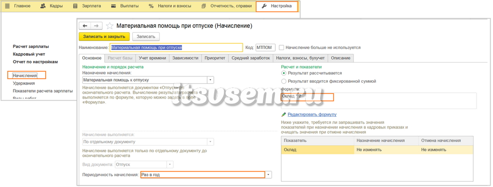
Task: Open the Налоги и взносы section
Action: pyautogui.click(x=170, y=6)
